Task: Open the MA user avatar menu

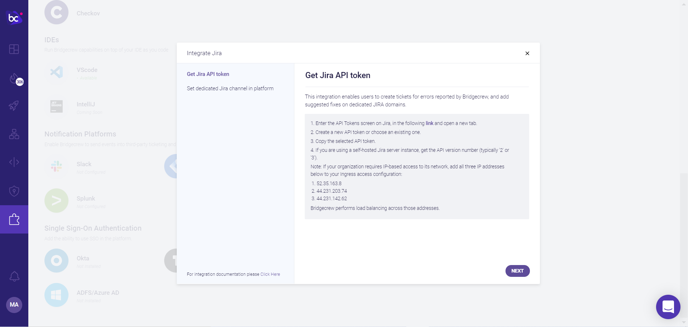Action: [14, 305]
